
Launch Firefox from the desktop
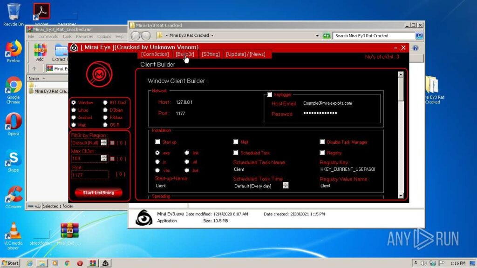click(x=13, y=51)
